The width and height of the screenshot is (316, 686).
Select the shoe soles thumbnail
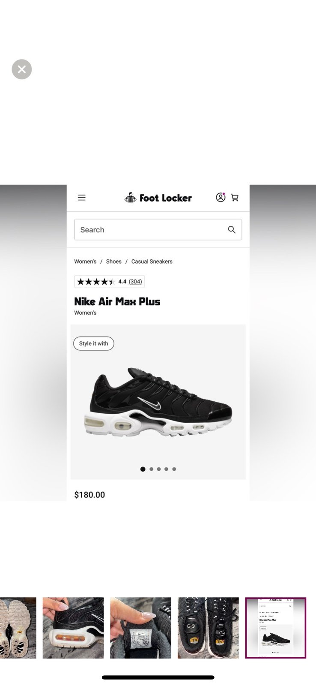click(18, 628)
